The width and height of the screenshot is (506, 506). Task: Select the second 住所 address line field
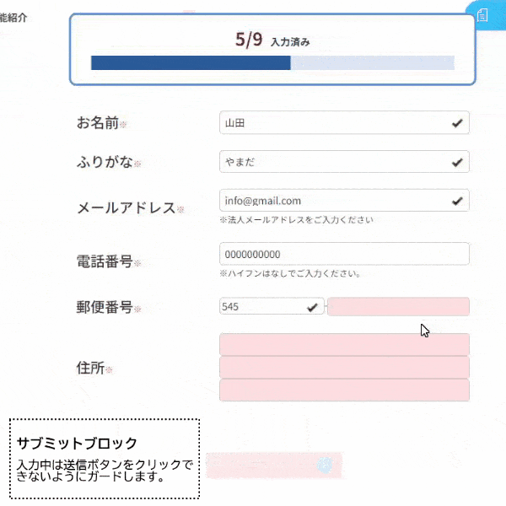click(343, 367)
